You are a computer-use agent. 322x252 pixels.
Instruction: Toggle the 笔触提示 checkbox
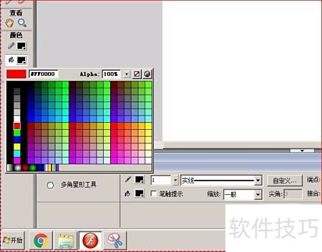click(x=154, y=194)
